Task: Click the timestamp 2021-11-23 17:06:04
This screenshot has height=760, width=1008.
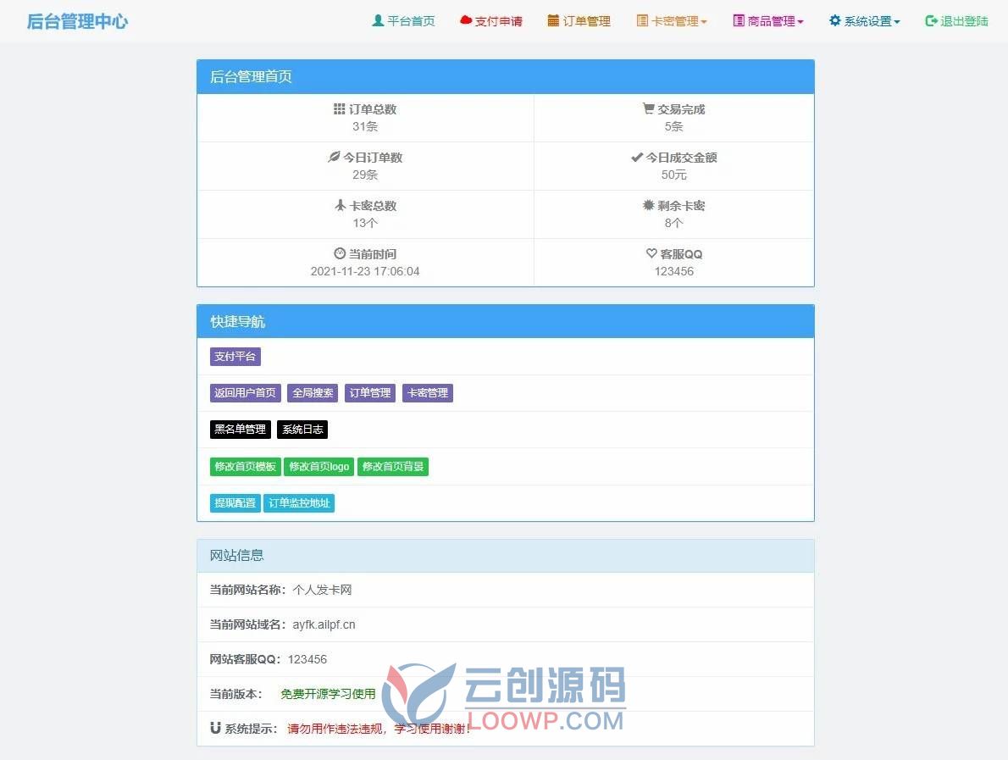Action: pos(365,271)
